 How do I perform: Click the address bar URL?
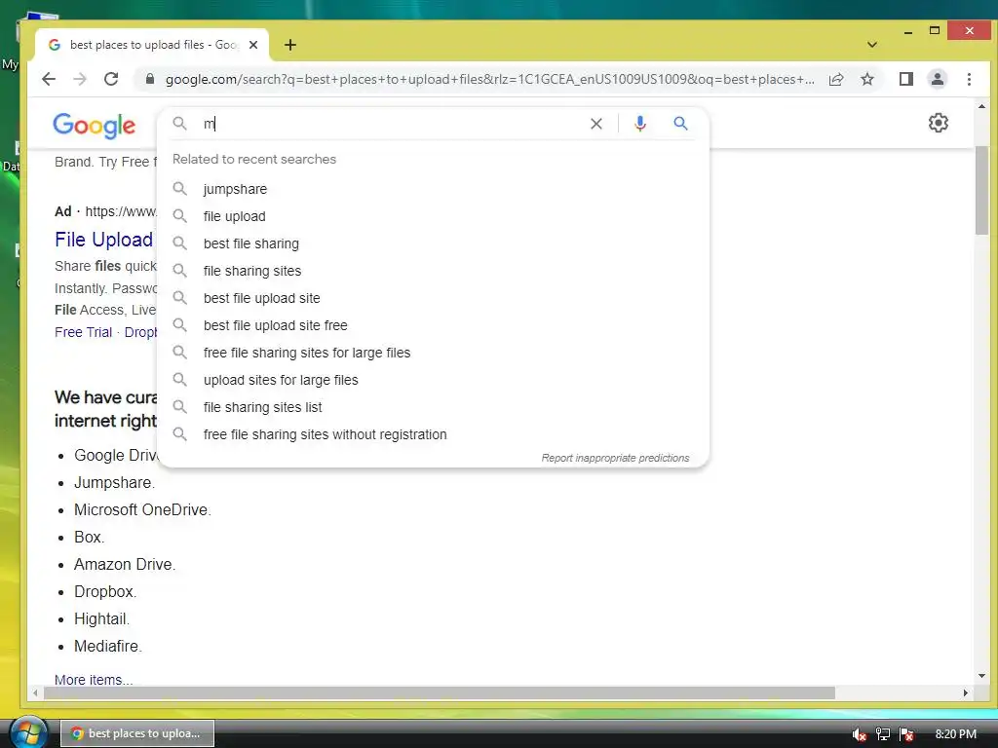click(489, 80)
